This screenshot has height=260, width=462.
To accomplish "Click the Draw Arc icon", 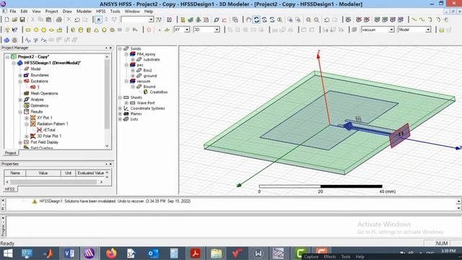I will pyautogui.click(x=430, y=19).
